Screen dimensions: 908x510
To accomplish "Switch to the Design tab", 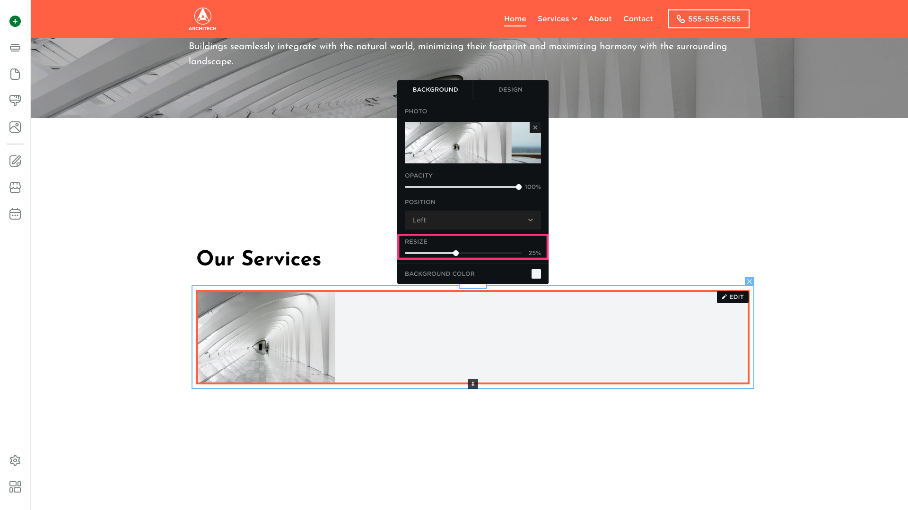I will point(510,90).
